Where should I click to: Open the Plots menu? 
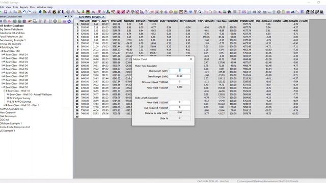(x=33, y=7)
